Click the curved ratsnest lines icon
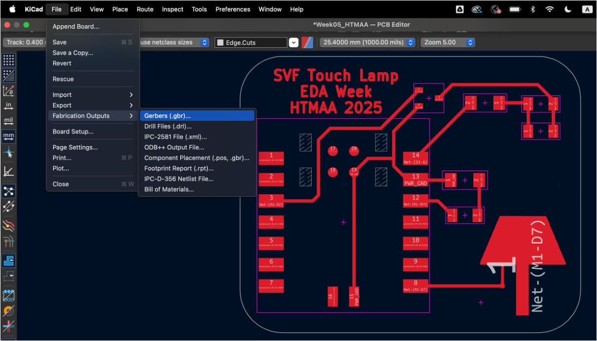 (x=9, y=207)
